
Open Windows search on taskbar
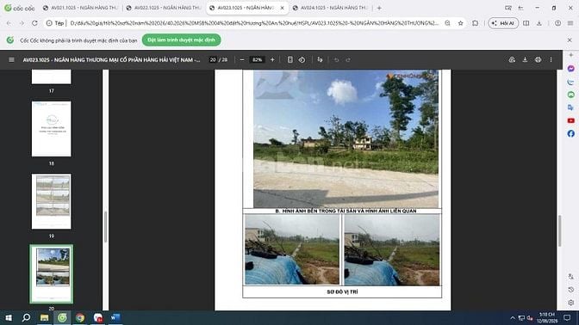coord(26,317)
